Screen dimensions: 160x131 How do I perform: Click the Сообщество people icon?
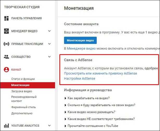pyautogui.click(x=6, y=57)
